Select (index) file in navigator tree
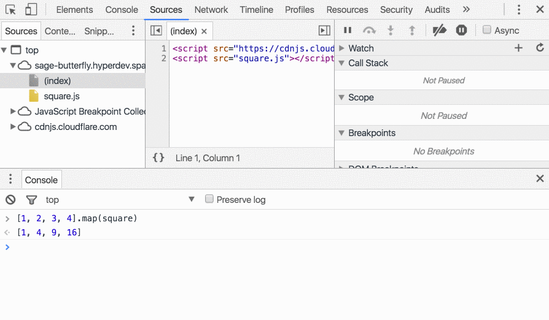 click(58, 81)
